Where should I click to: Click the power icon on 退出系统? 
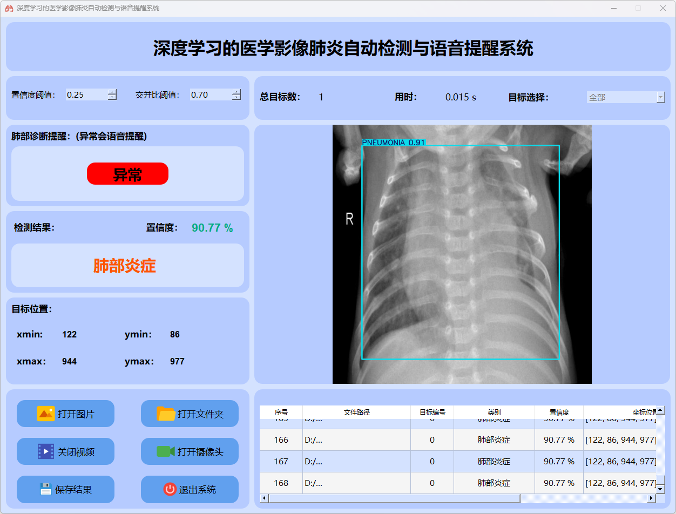(170, 489)
